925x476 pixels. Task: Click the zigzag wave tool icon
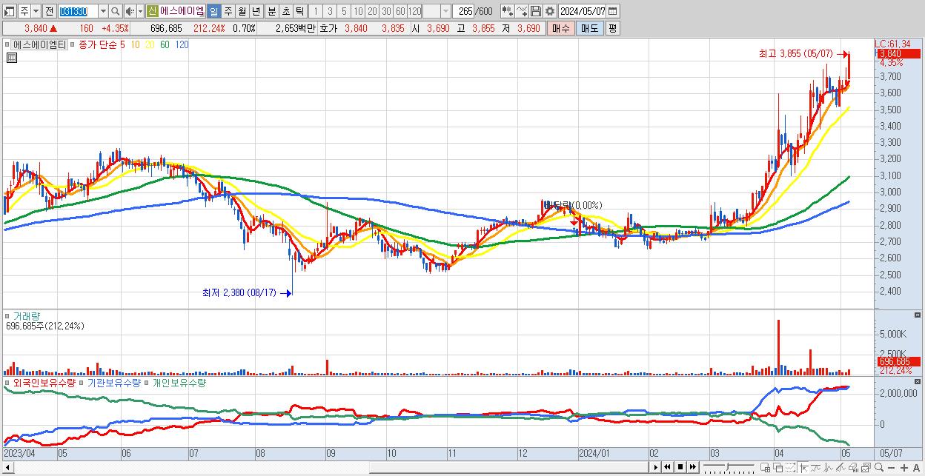pyautogui.click(x=829, y=468)
